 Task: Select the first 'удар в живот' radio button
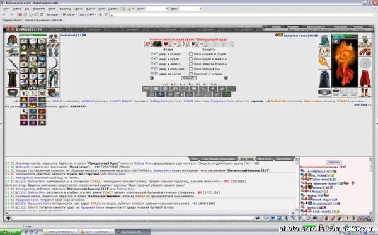tap(152, 63)
